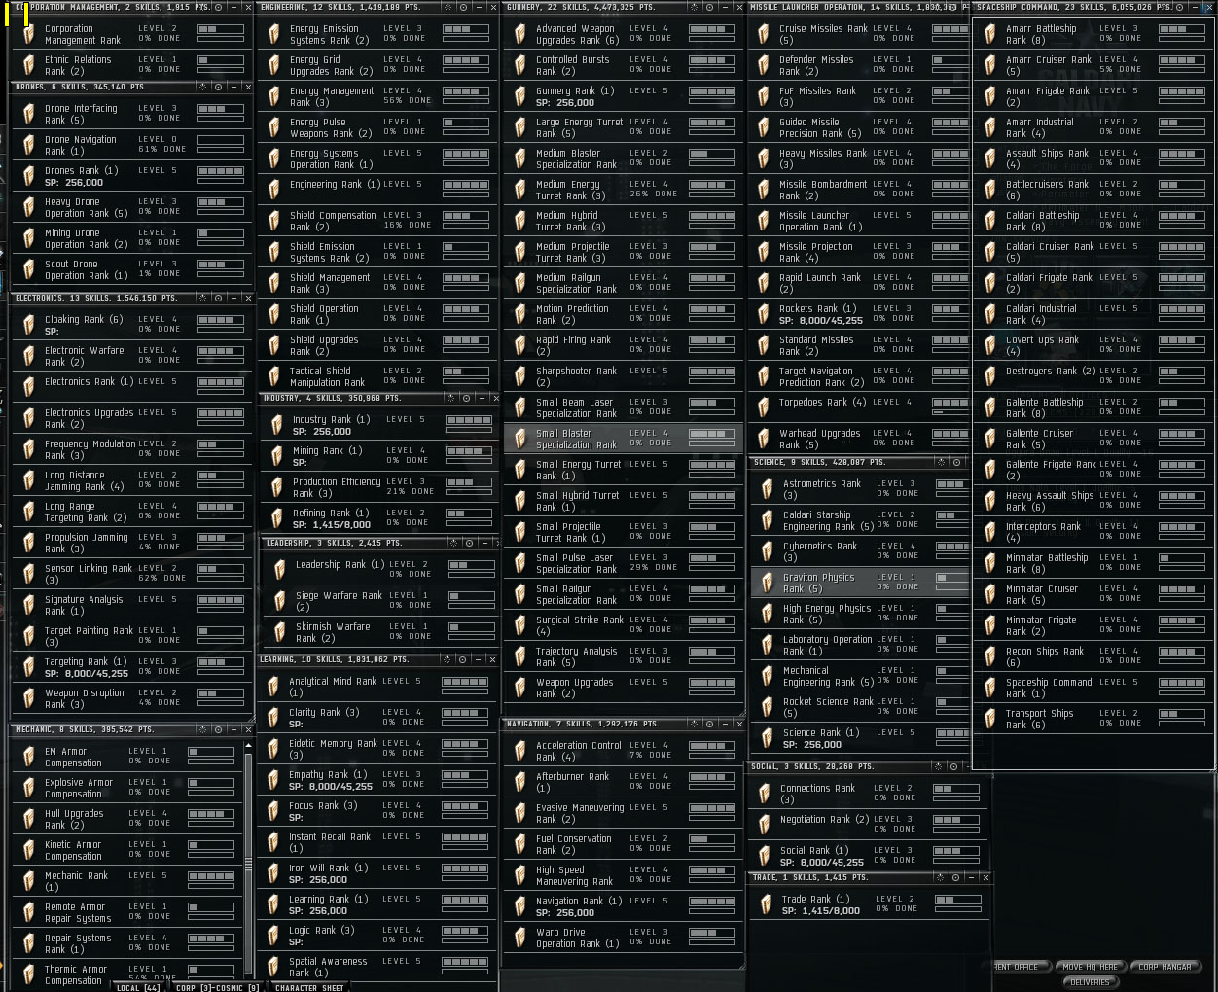Select the Rockets Rank (1) skill row
The image size is (1218, 992).
click(x=860, y=314)
